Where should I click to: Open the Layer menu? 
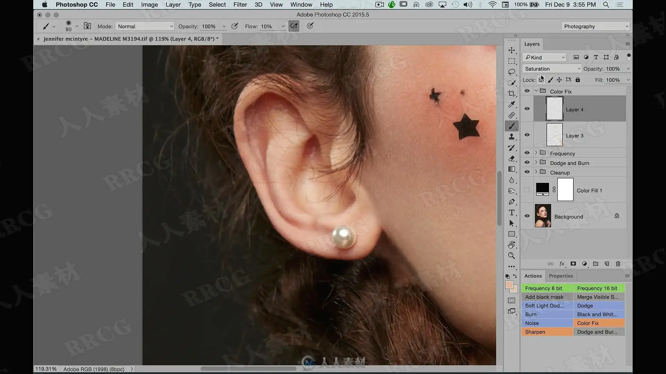[x=173, y=5]
